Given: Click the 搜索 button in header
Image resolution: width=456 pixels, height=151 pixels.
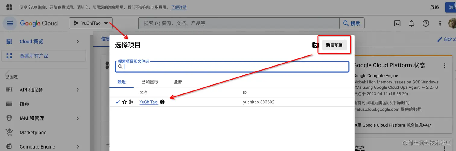Looking at the screenshot, I should [352, 23].
